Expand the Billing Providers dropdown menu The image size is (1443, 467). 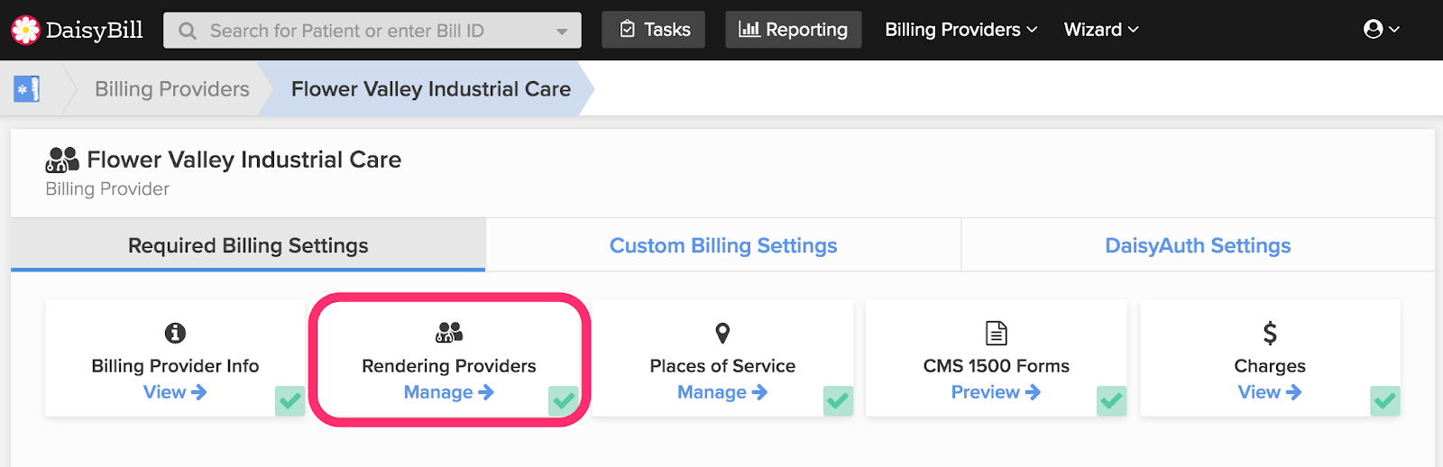pos(960,30)
